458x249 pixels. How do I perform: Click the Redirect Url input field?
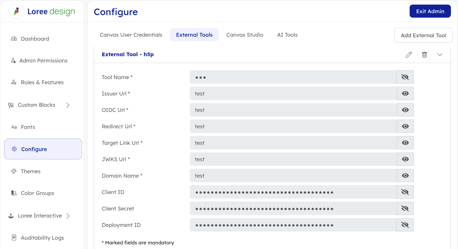point(293,126)
